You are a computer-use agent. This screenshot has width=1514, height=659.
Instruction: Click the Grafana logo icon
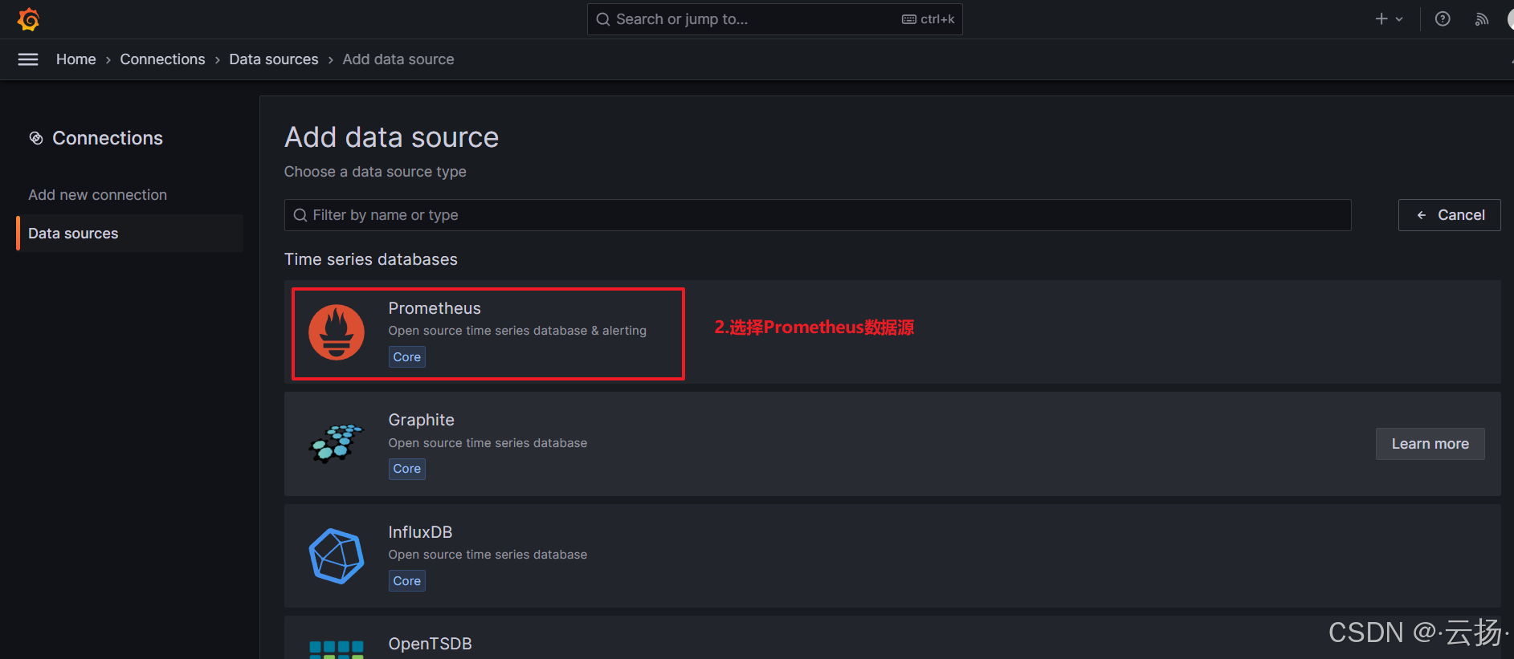click(29, 19)
